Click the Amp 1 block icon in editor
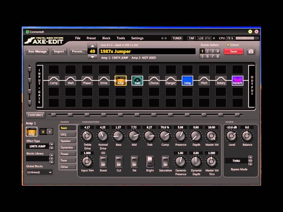The image size is (283, 212). click(x=31, y=132)
